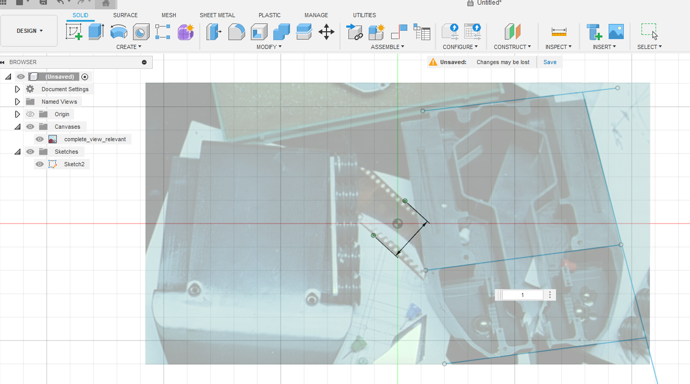Expand the Document Settings node
The width and height of the screenshot is (690, 384).
[17, 89]
